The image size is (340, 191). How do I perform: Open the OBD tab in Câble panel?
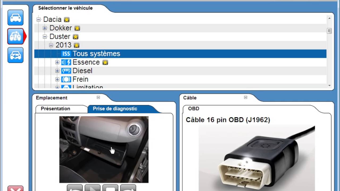(194, 108)
